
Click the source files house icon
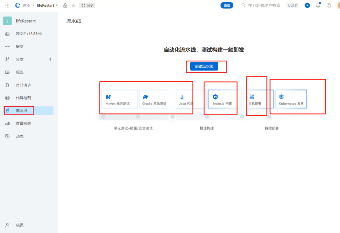coord(8,34)
